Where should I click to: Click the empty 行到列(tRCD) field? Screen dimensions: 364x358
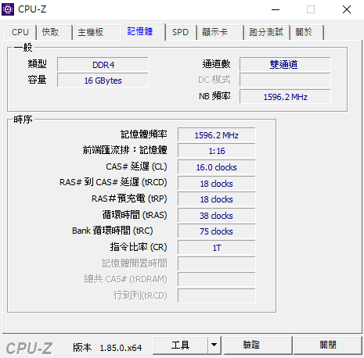pos(217,295)
